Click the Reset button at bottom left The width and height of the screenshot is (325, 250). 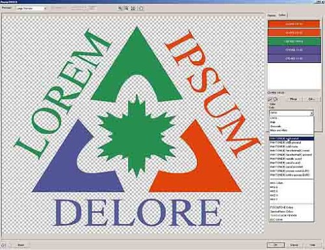pos(21,245)
